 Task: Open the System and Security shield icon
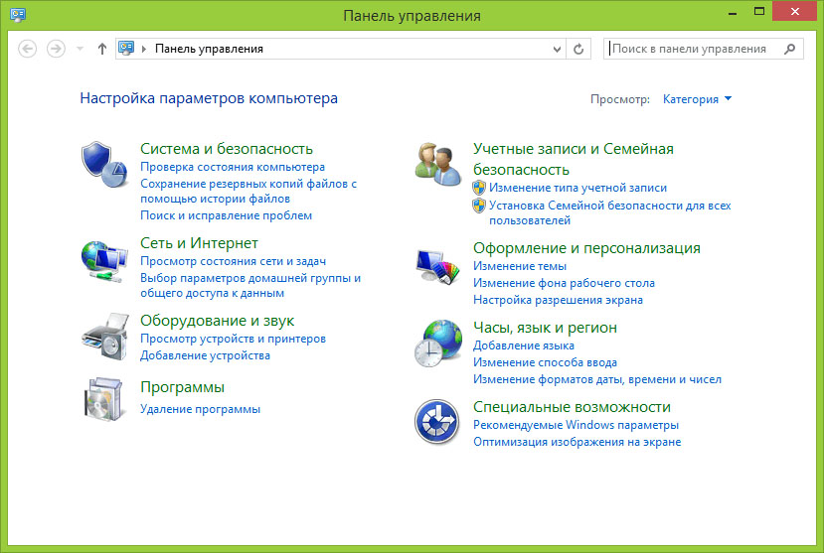pyautogui.click(x=105, y=164)
